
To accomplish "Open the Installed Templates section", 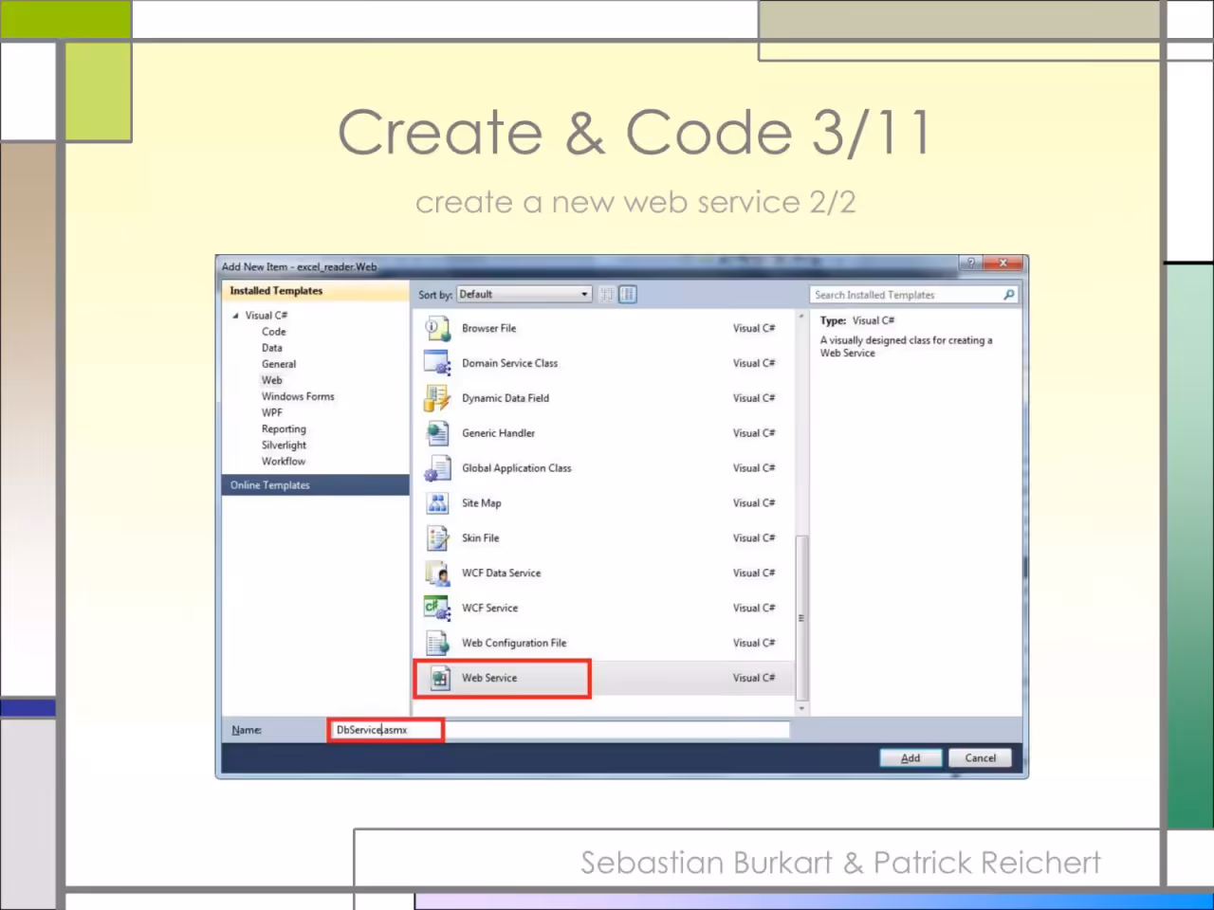I will (x=316, y=291).
